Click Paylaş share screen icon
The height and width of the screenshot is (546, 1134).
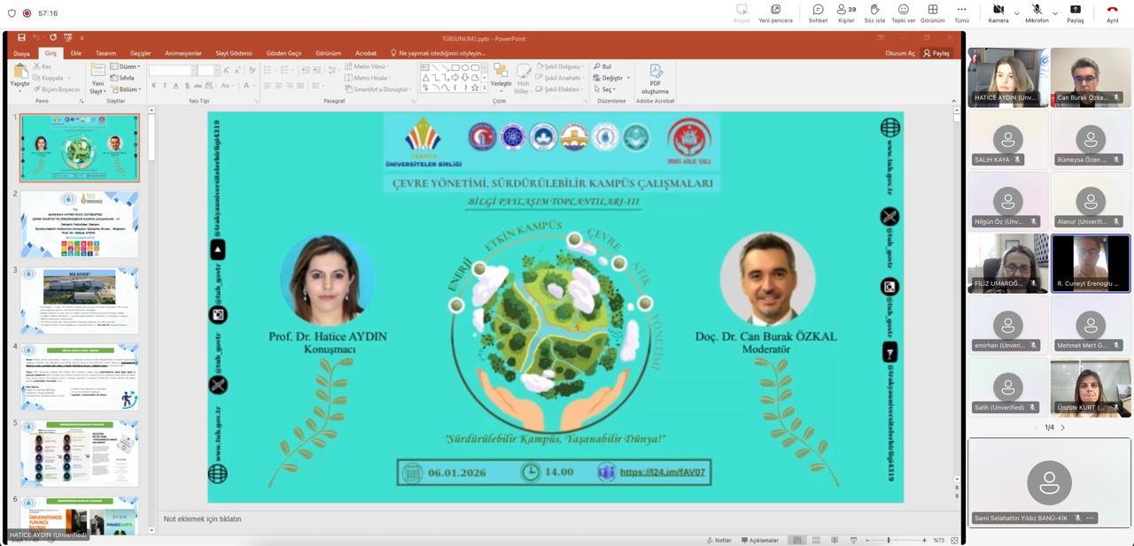[1075, 13]
